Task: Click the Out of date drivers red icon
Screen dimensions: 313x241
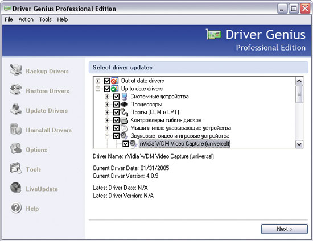Action: click(115, 81)
